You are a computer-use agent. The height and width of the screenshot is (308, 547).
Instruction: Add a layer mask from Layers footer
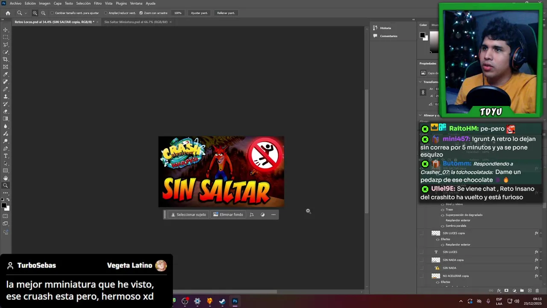[x=506, y=291]
